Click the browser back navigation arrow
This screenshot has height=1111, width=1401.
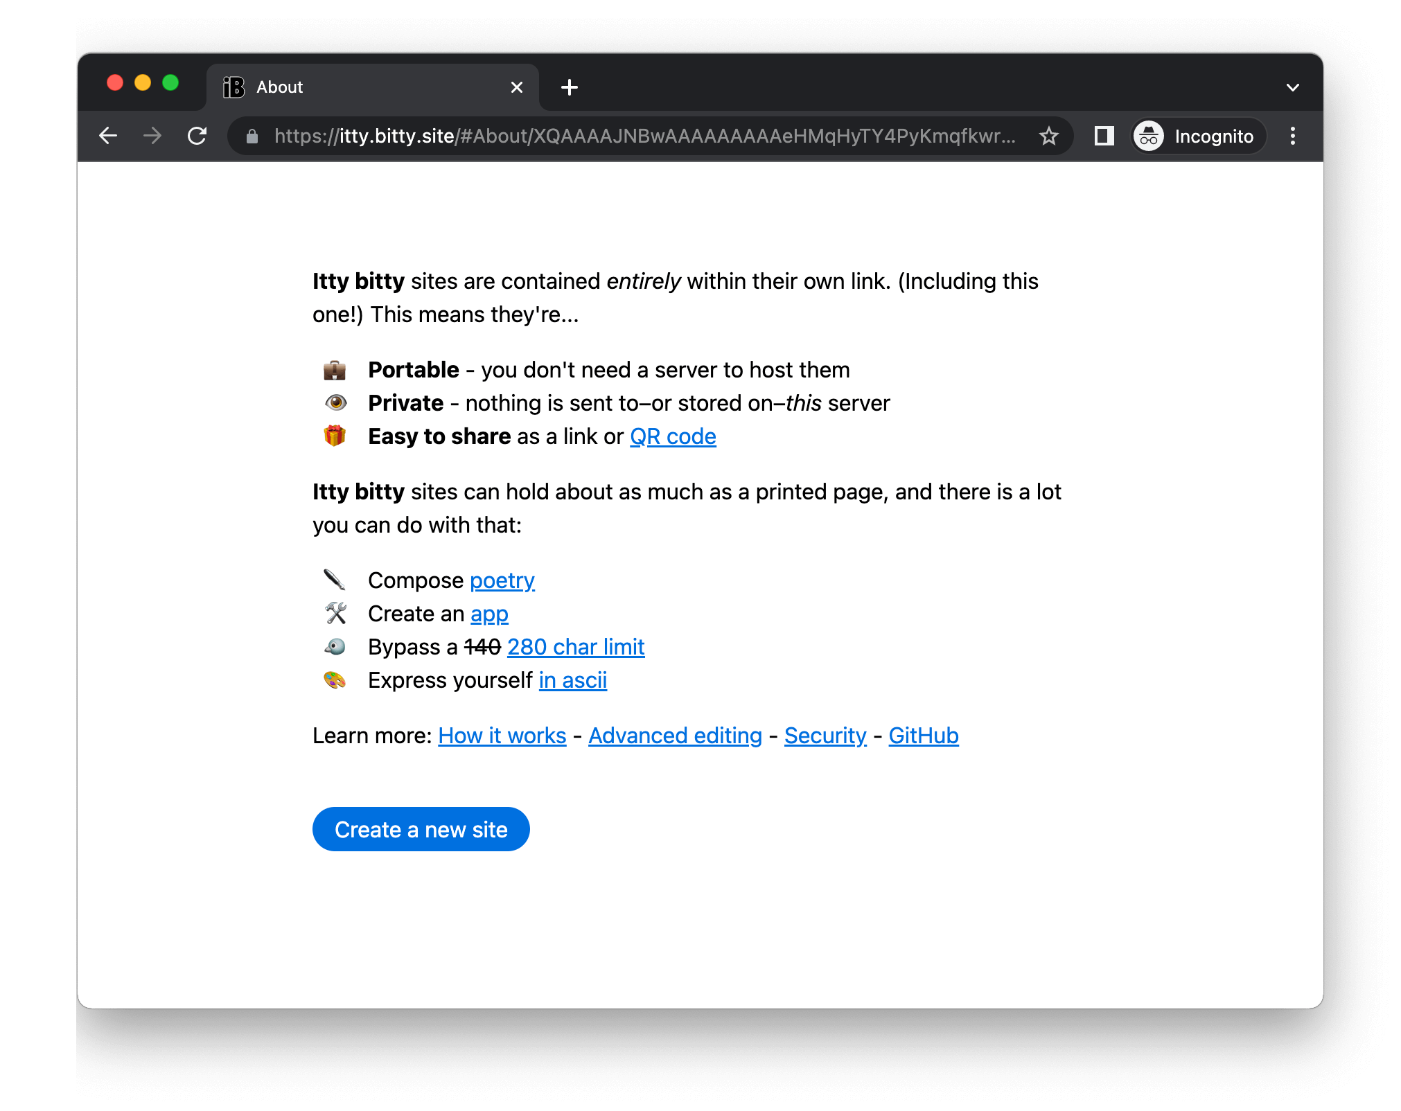106,138
